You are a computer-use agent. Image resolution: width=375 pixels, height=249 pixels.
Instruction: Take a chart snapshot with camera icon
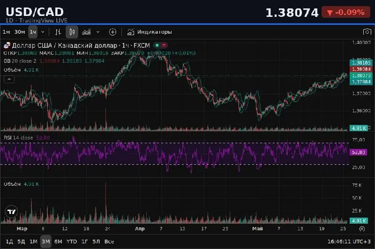click(x=367, y=32)
